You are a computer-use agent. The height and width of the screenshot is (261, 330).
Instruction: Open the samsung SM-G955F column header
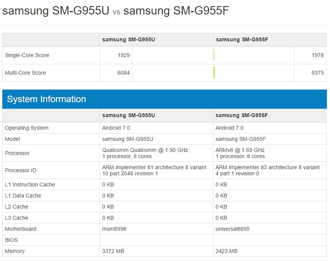[x=240, y=39]
